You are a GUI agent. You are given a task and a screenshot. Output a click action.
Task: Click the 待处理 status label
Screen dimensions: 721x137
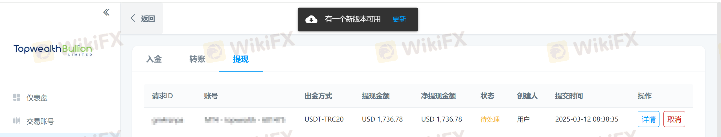click(x=490, y=119)
